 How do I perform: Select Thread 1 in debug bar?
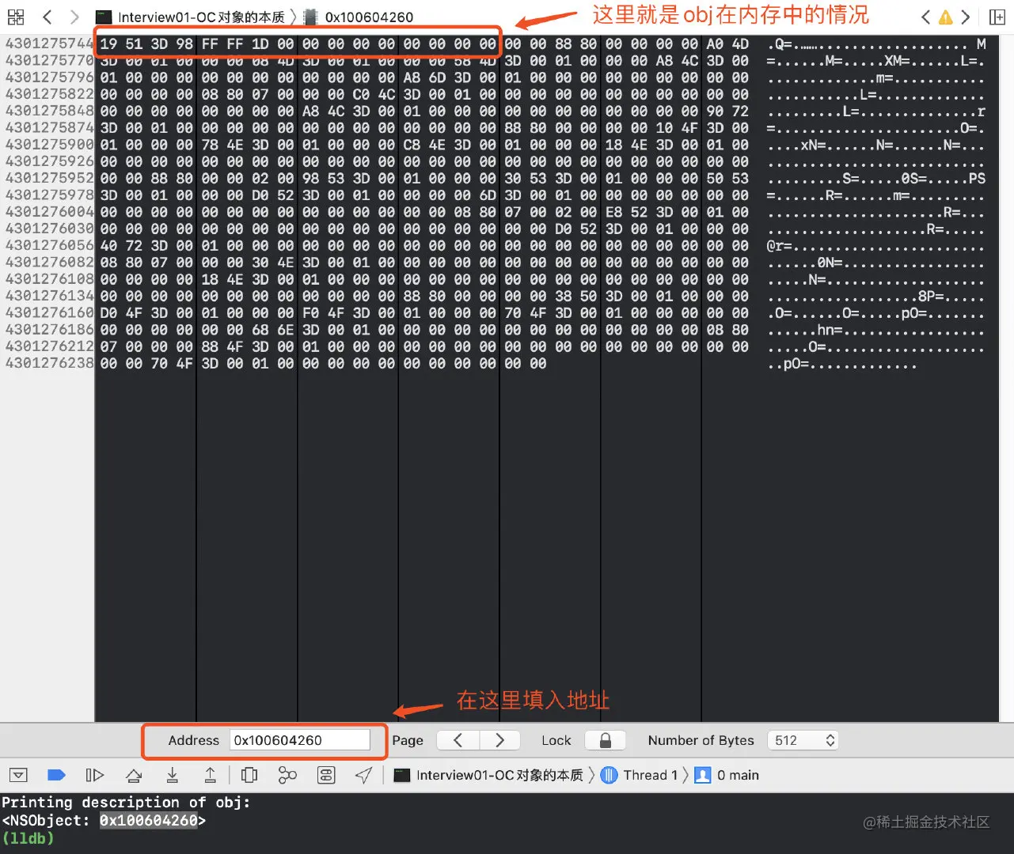coord(639,775)
